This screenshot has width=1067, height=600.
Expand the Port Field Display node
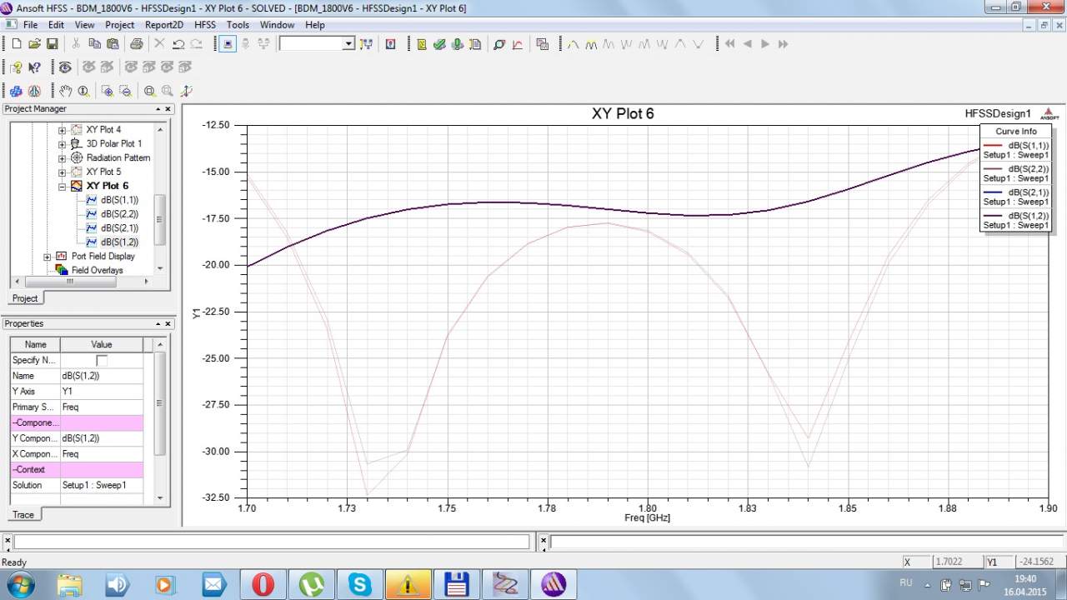(48, 257)
